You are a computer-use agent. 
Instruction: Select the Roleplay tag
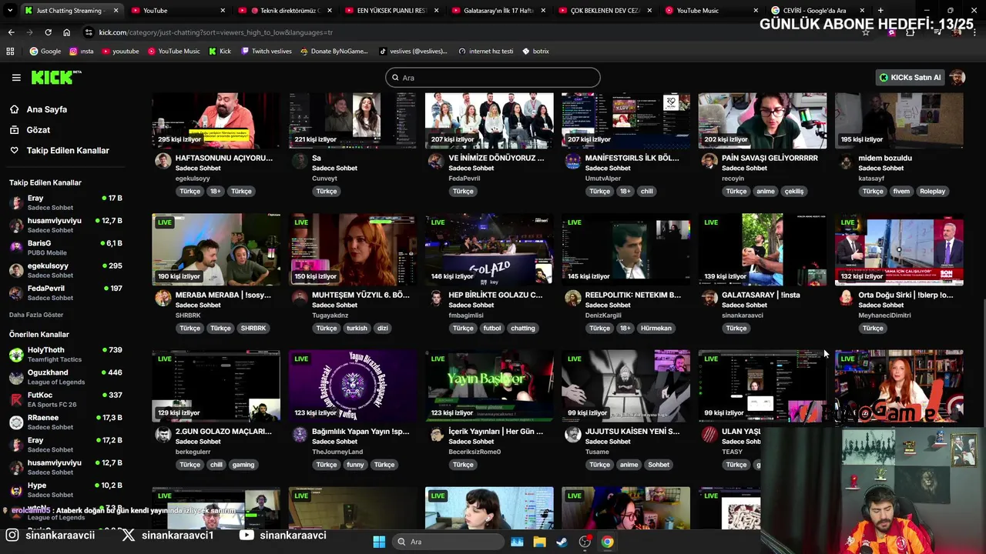click(x=932, y=191)
